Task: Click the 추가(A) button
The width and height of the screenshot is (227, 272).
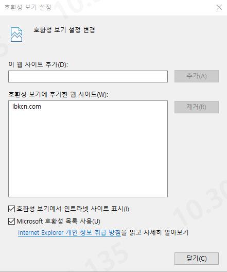Action: 197,76
